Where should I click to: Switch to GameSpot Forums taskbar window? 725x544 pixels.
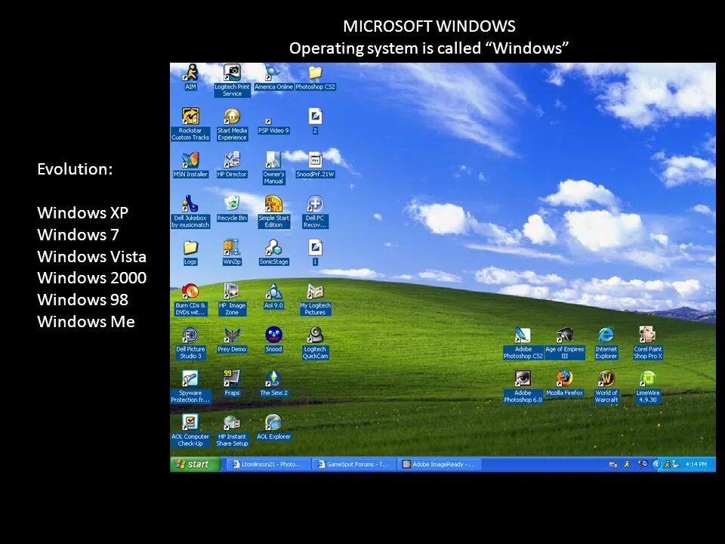click(354, 464)
